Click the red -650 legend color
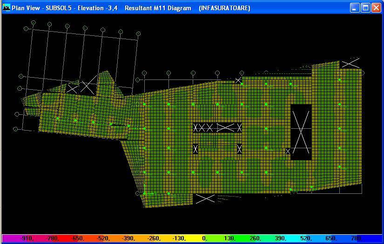The height and width of the screenshot is (244, 384). coord(78,238)
